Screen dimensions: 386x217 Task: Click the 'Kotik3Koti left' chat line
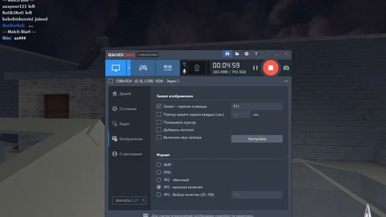click(x=17, y=13)
